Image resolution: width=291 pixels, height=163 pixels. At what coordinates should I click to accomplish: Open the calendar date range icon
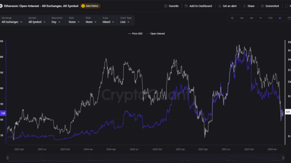[289, 18]
